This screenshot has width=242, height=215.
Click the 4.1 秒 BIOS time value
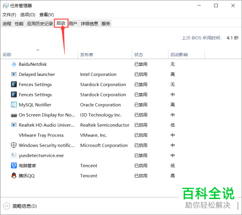(x=232, y=38)
